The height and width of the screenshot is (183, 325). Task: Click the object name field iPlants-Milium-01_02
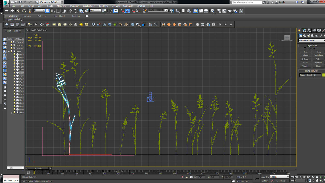click(x=310, y=75)
